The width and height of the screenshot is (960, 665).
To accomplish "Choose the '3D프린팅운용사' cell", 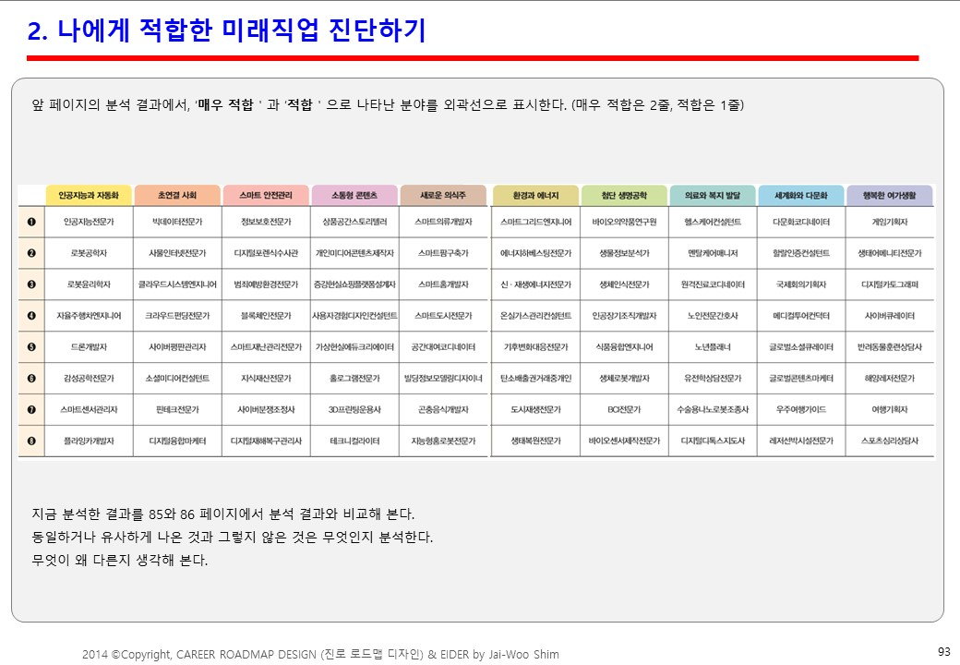I will [354, 409].
